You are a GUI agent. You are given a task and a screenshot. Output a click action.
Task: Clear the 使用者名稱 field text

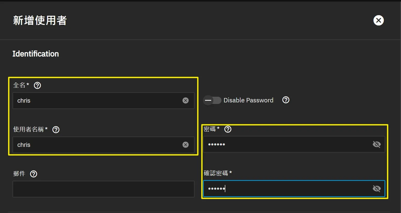pos(185,145)
